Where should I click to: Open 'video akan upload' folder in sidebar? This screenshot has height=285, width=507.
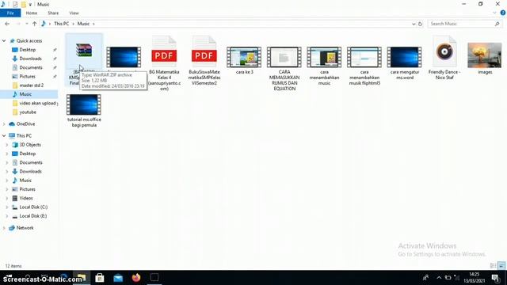coord(37,103)
